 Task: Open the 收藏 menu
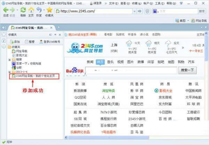(x=137, y=3)
